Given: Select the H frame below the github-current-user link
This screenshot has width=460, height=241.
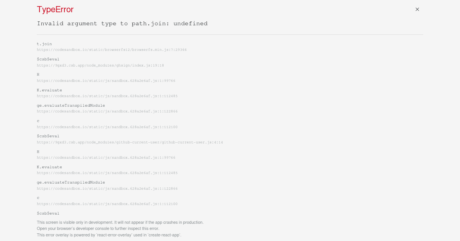Looking at the screenshot, I should [x=38, y=152].
